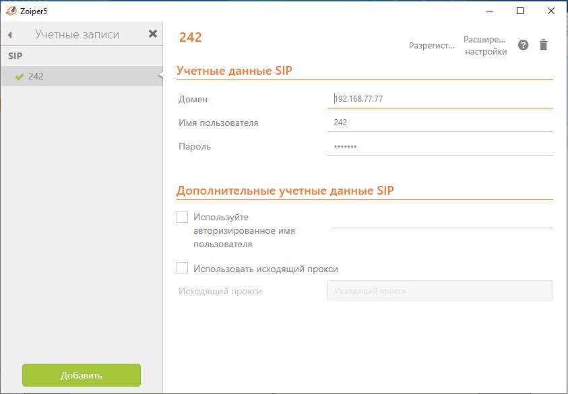Close the Учетные записи panel with the X
This screenshot has width=568, height=394.
tap(153, 34)
